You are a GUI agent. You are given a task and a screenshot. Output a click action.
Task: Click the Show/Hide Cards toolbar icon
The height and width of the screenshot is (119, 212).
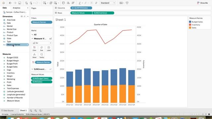pyautogui.click(x=121, y=3)
